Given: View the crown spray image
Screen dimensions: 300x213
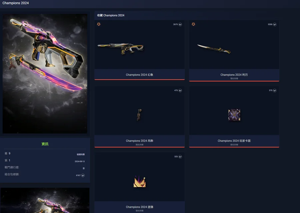Looking at the screenshot, I should pyautogui.click(x=140, y=182).
